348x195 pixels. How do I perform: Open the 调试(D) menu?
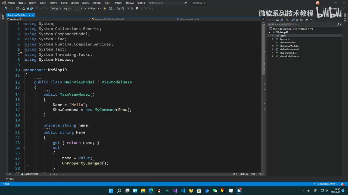tap(75, 3)
